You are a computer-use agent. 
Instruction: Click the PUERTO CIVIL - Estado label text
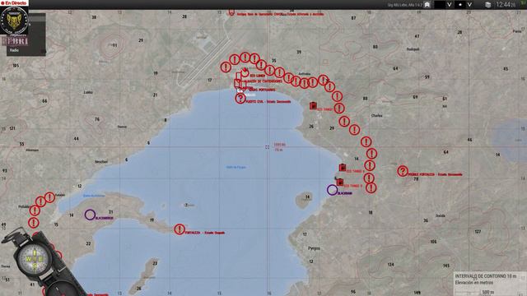pyautogui.click(x=268, y=101)
